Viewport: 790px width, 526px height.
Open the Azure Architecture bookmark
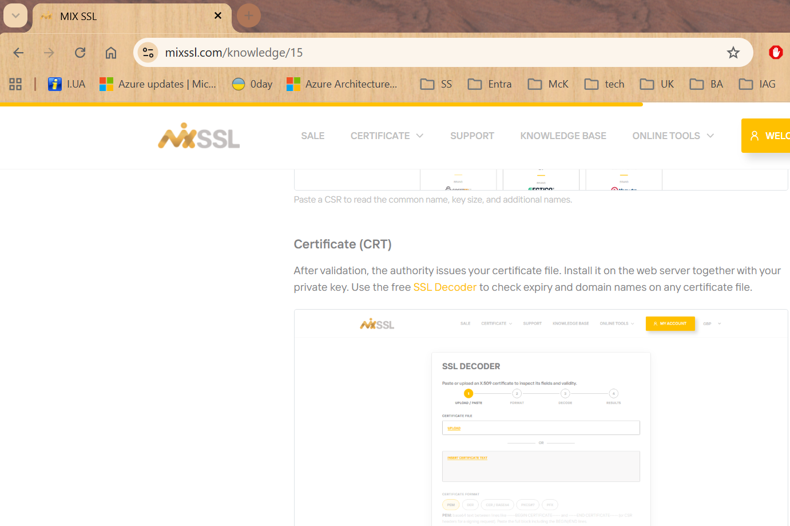(x=342, y=84)
